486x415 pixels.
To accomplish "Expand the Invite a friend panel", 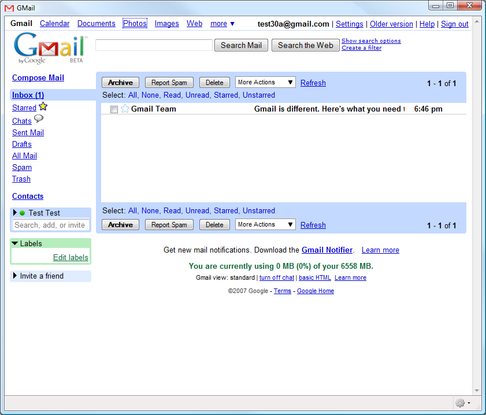I will (15, 276).
